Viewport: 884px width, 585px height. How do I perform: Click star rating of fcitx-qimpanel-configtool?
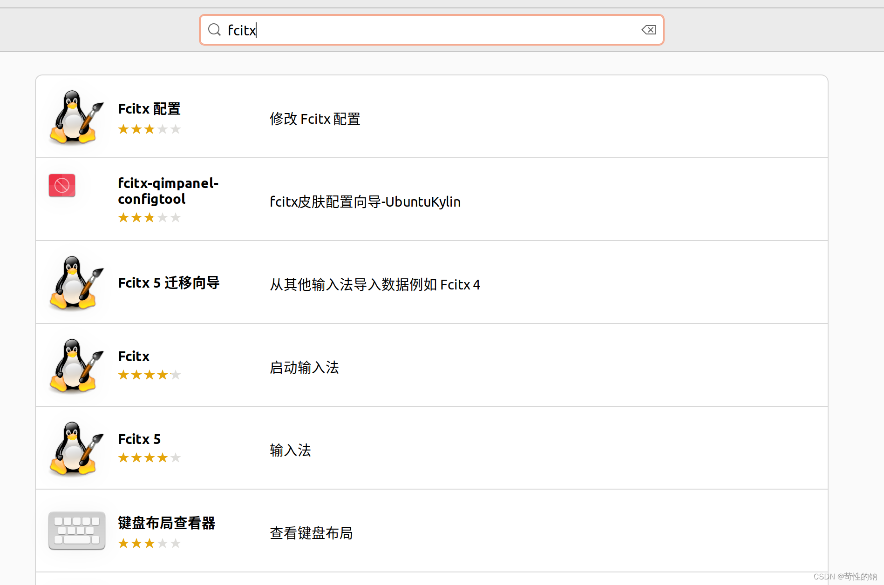tap(149, 217)
